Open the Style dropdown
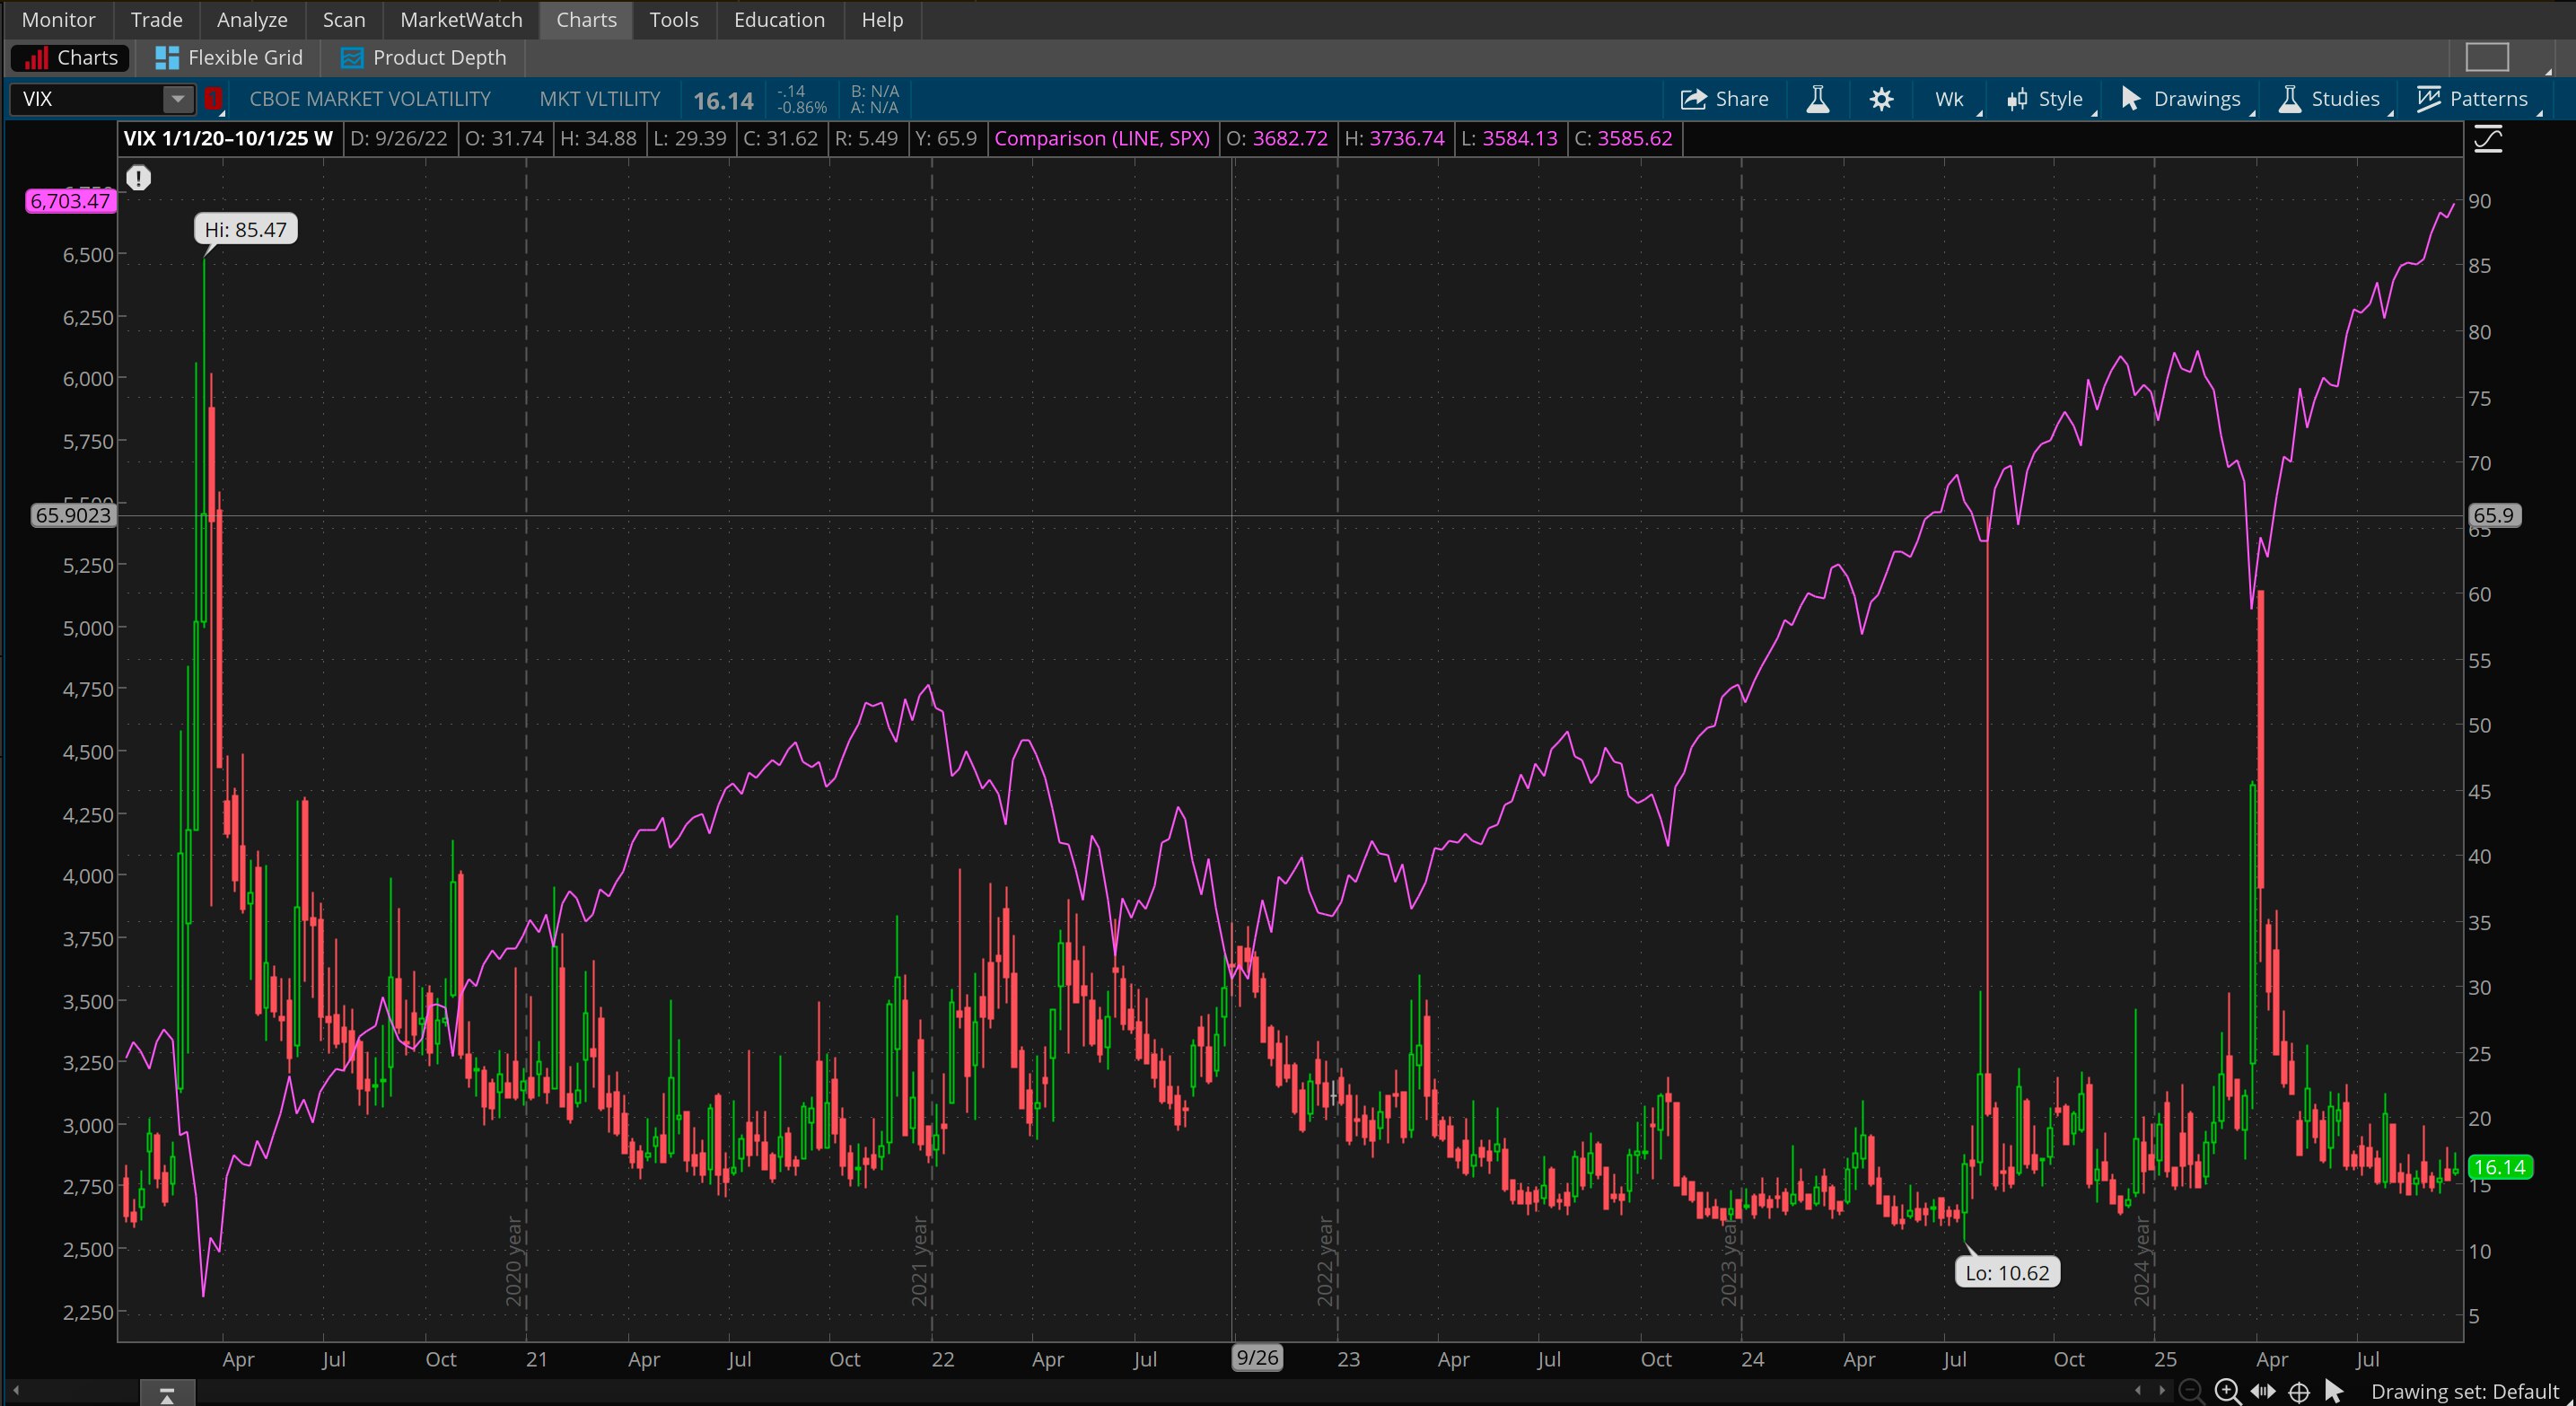The height and width of the screenshot is (1406, 2576). pyautogui.click(x=2047, y=99)
